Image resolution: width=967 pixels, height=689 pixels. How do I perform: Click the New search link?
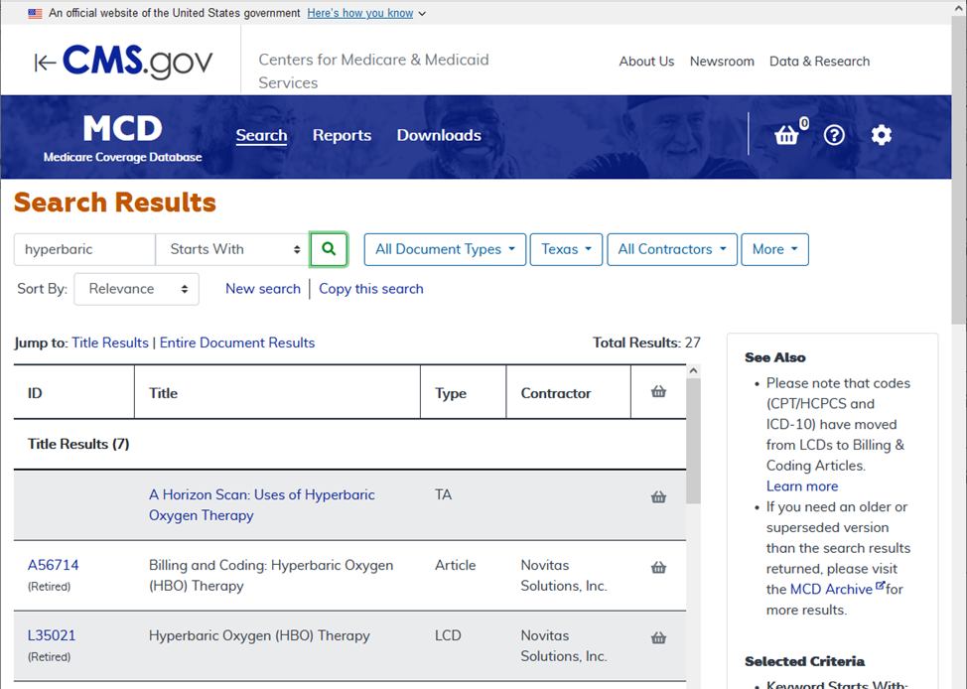263,289
